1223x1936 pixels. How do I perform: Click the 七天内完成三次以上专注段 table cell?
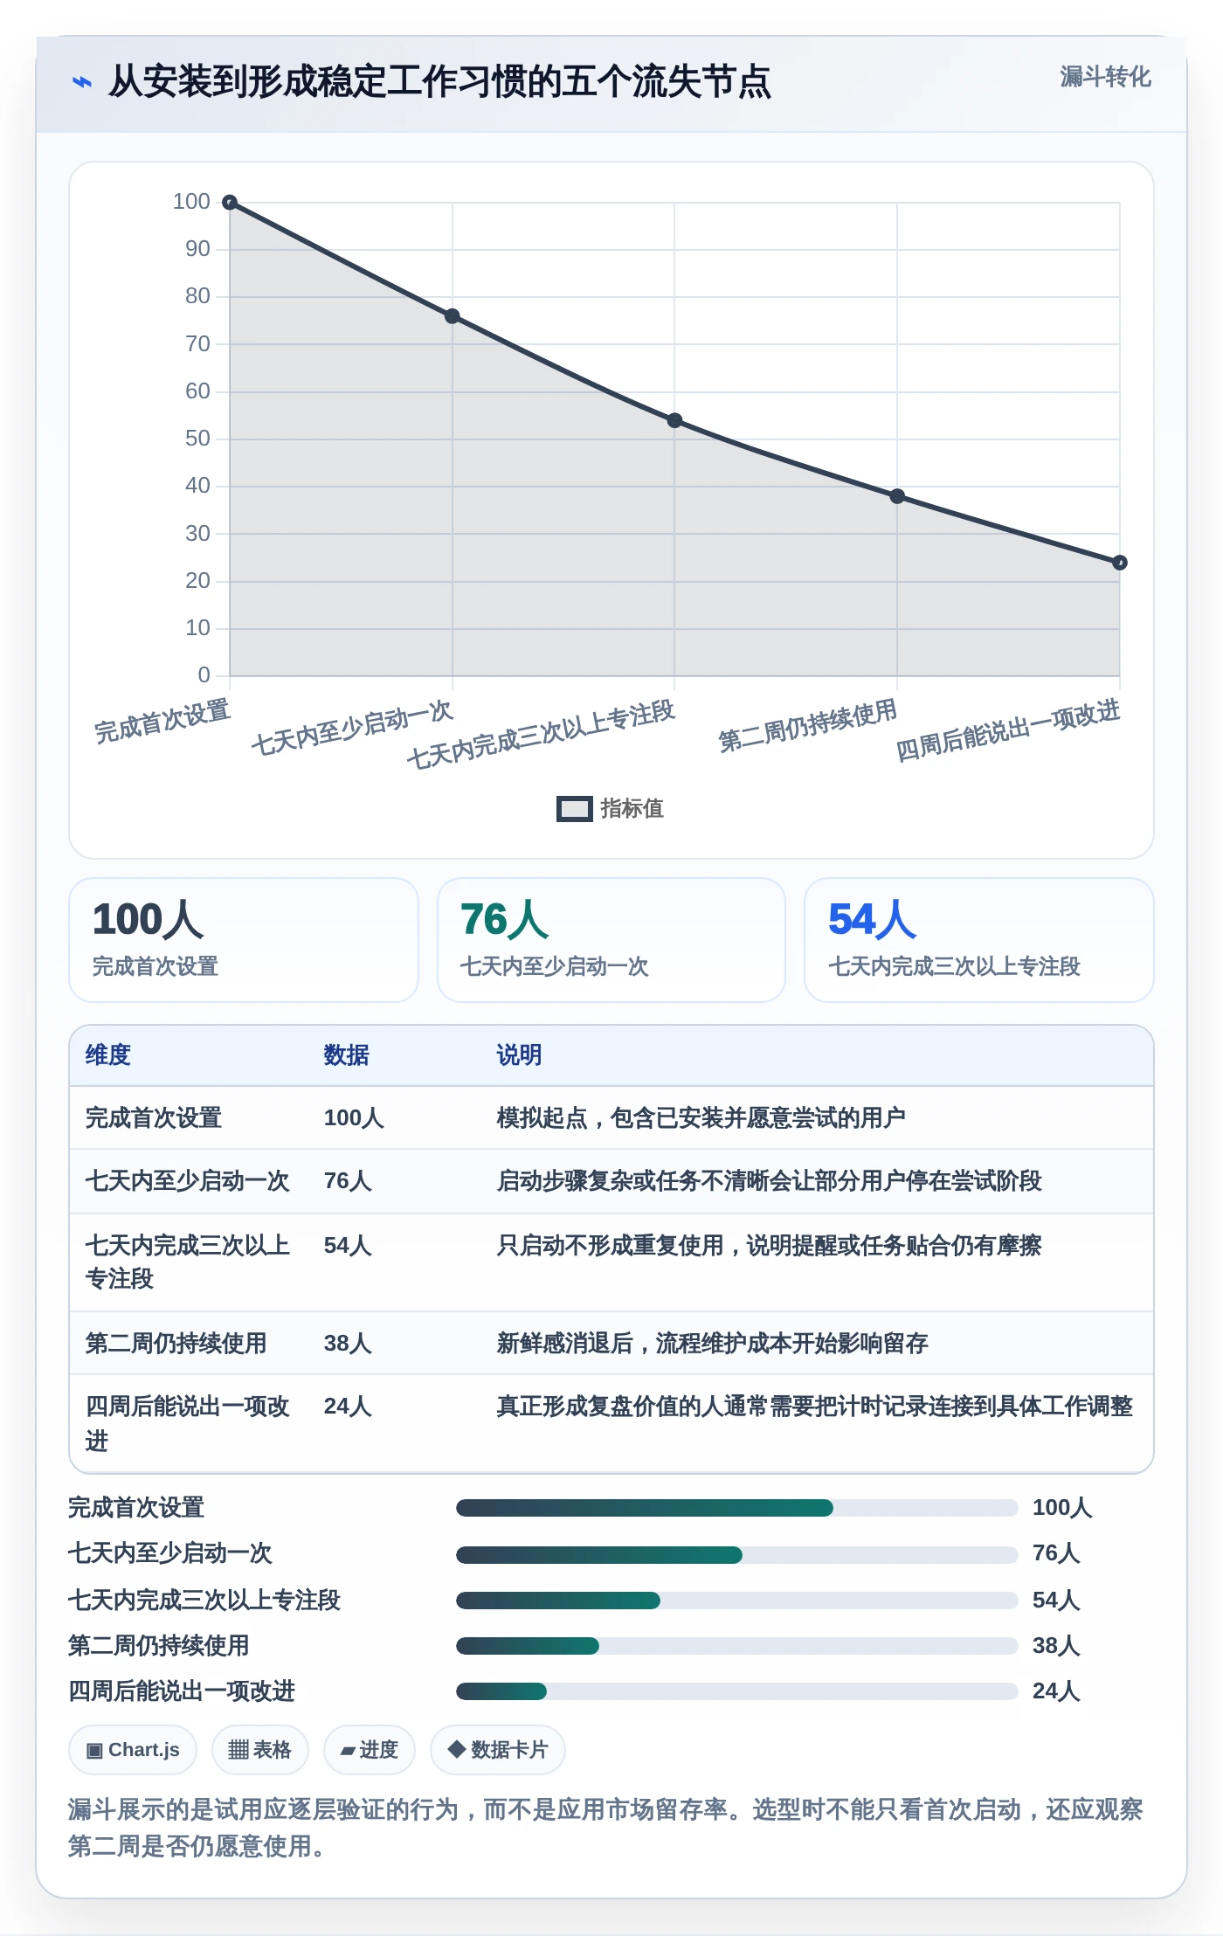coord(188,1262)
